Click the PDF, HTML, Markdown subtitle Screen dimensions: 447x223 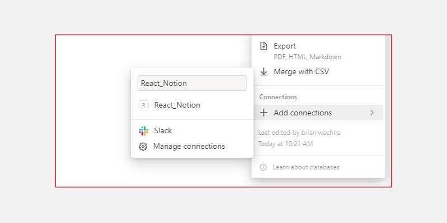pos(307,57)
